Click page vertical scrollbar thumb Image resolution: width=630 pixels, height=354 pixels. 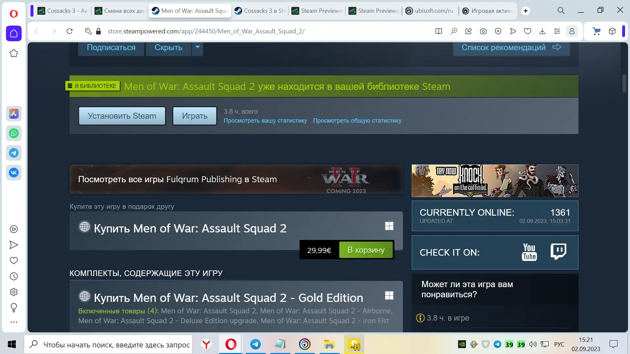click(624, 83)
